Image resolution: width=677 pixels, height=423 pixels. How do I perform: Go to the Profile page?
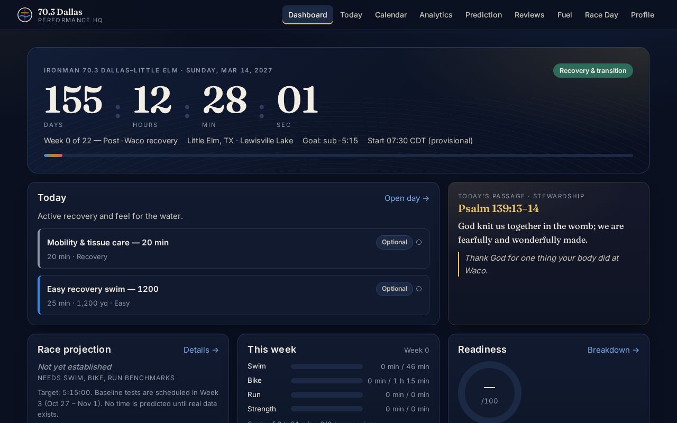(643, 15)
